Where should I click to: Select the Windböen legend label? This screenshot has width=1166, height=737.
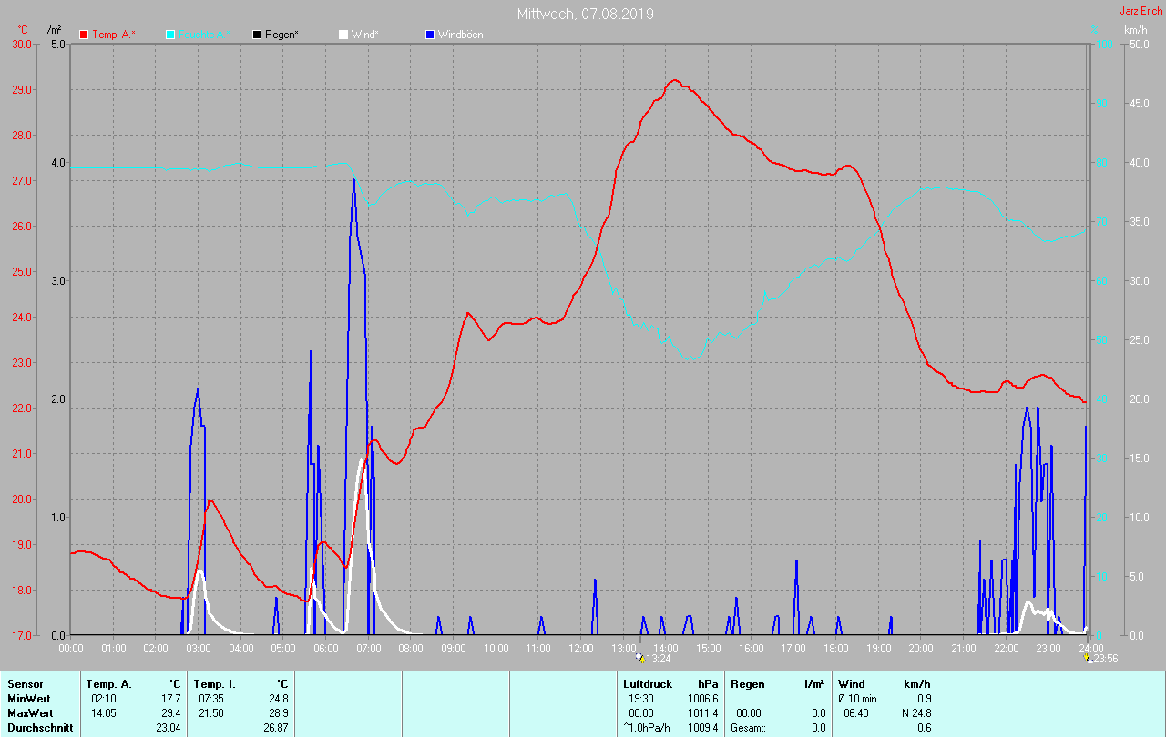tap(461, 35)
